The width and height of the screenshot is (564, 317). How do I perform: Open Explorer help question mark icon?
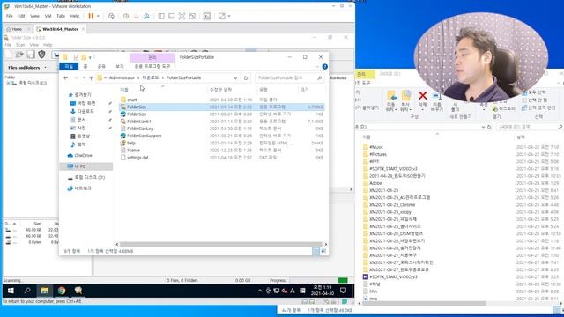[x=325, y=67]
